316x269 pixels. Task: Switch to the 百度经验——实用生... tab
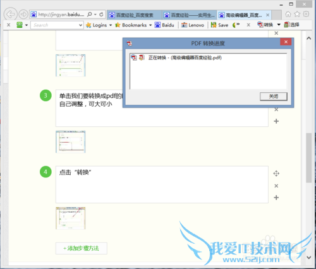coord(189,15)
